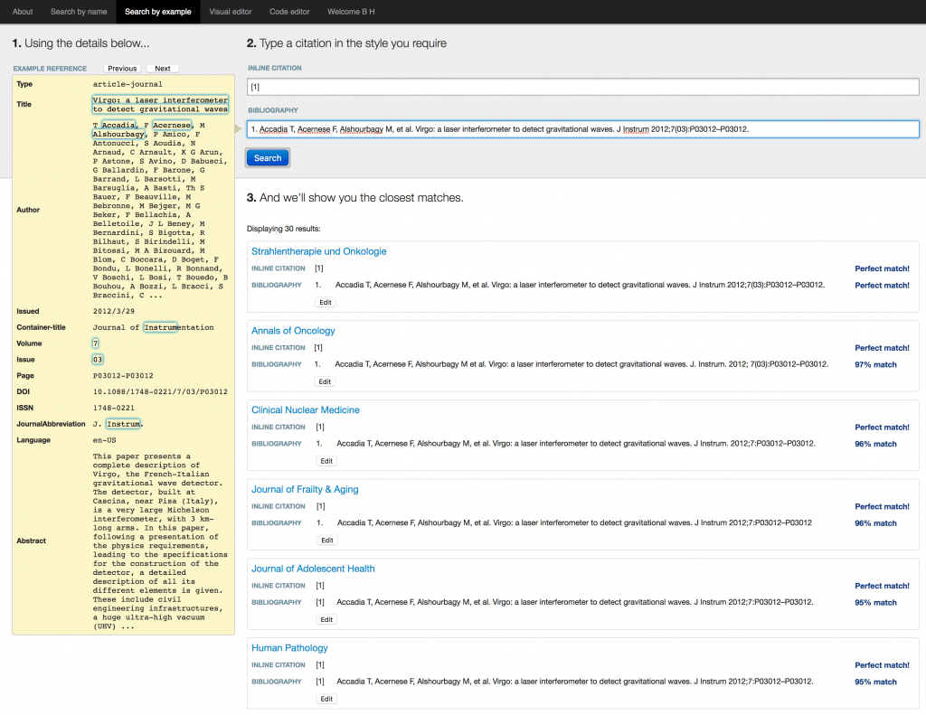Go to Next example reference
926x715 pixels.
click(x=163, y=69)
